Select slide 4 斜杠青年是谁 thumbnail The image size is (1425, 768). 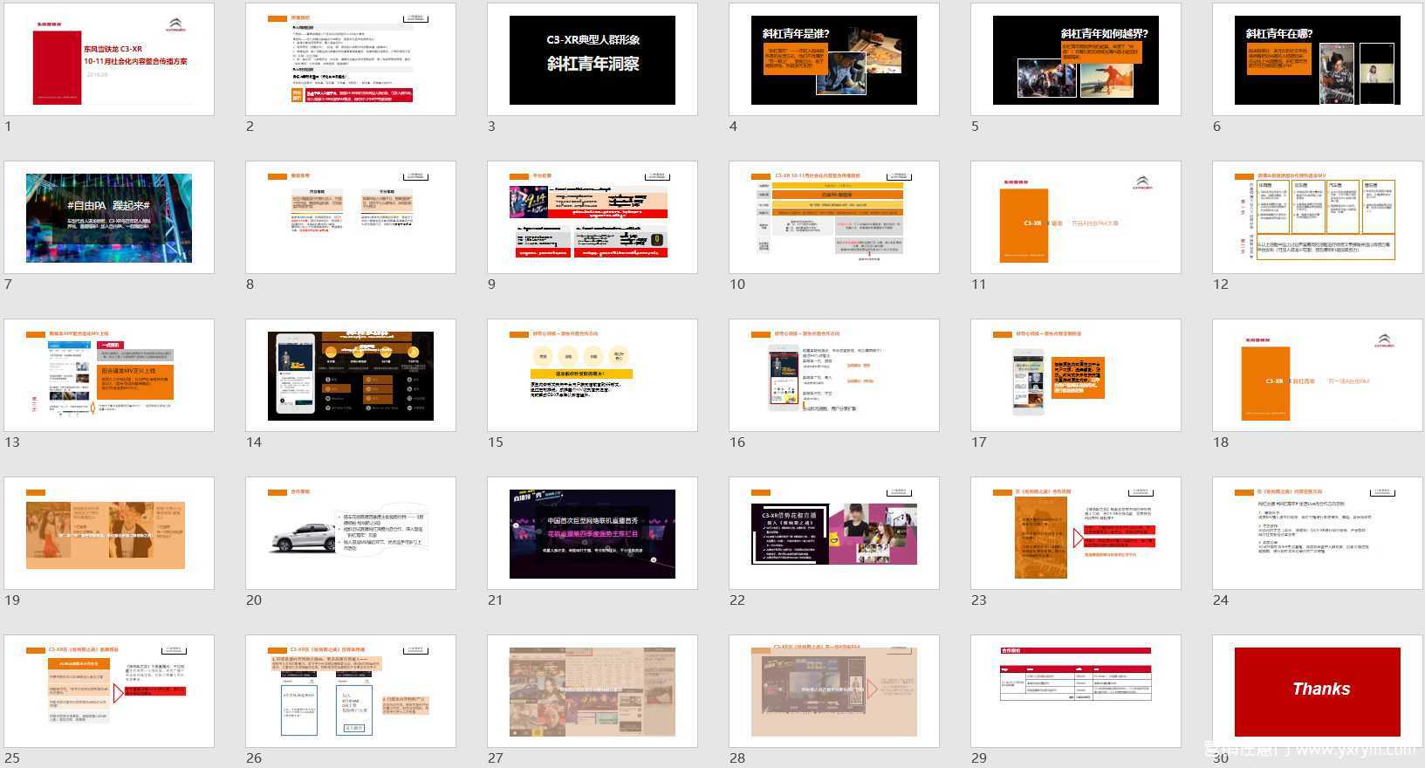[x=834, y=59]
